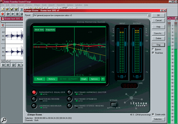Select the Loudness Maximizer module button
The height and width of the screenshot is (124, 178).
click(34, 106)
